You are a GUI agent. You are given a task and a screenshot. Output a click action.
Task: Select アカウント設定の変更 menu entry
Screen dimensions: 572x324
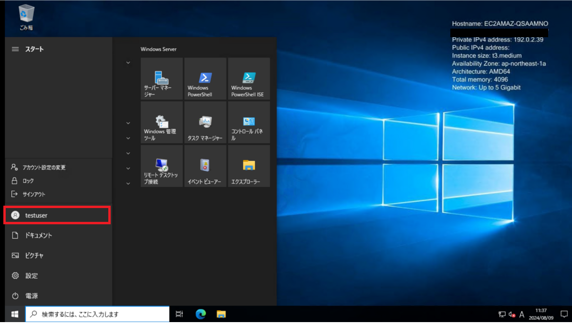[58, 167]
